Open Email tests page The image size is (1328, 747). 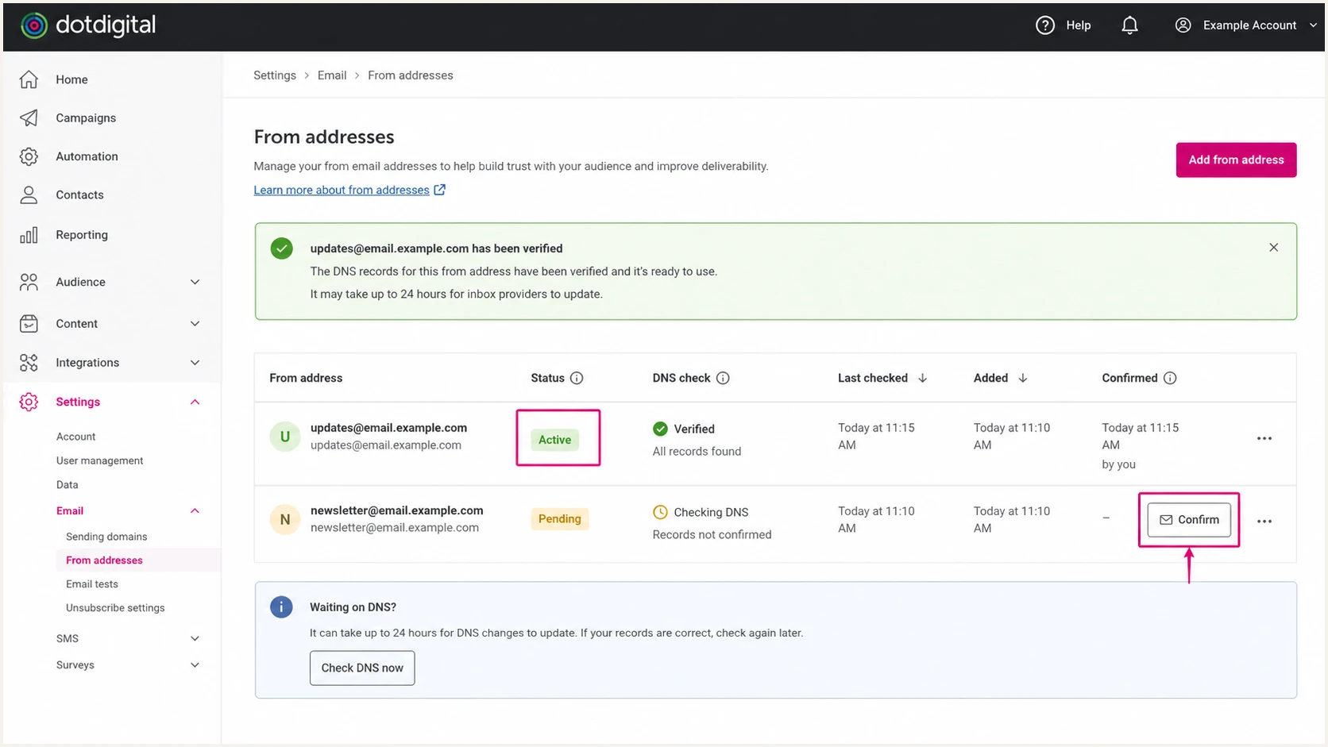(92, 584)
